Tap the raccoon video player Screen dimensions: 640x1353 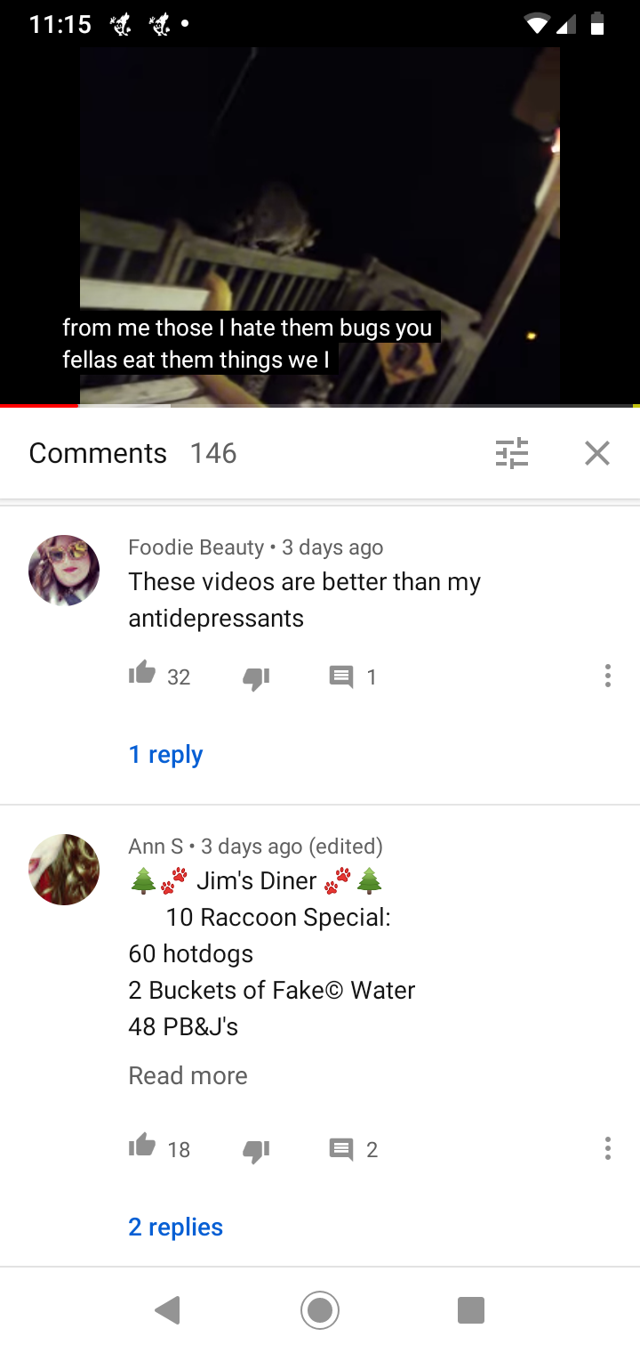pyautogui.click(x=320, y=226)
